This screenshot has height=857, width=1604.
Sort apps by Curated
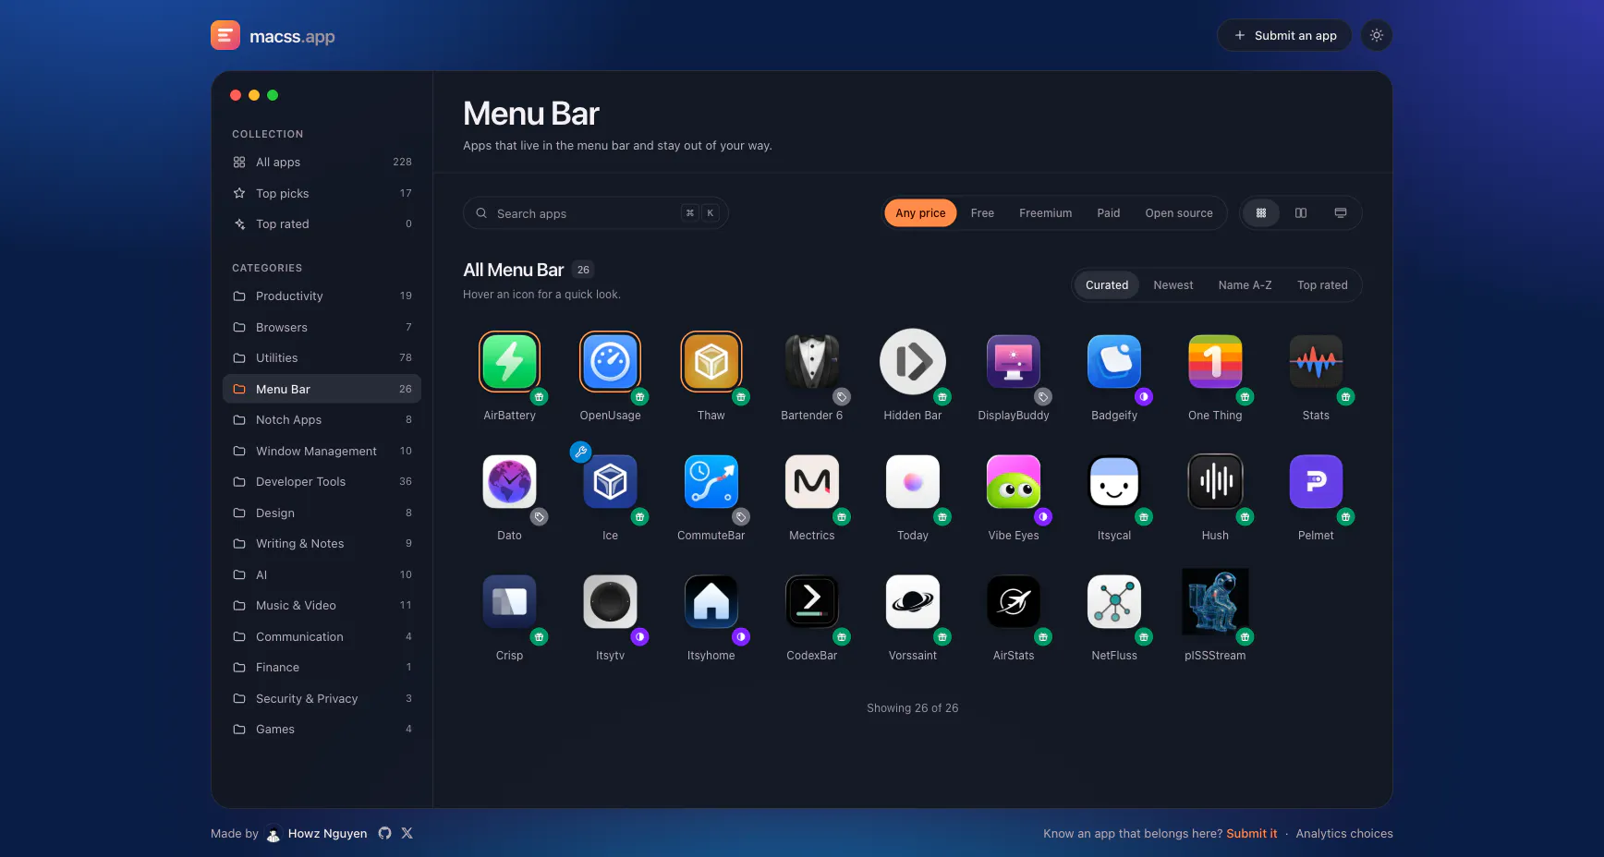coord(1106,285)
